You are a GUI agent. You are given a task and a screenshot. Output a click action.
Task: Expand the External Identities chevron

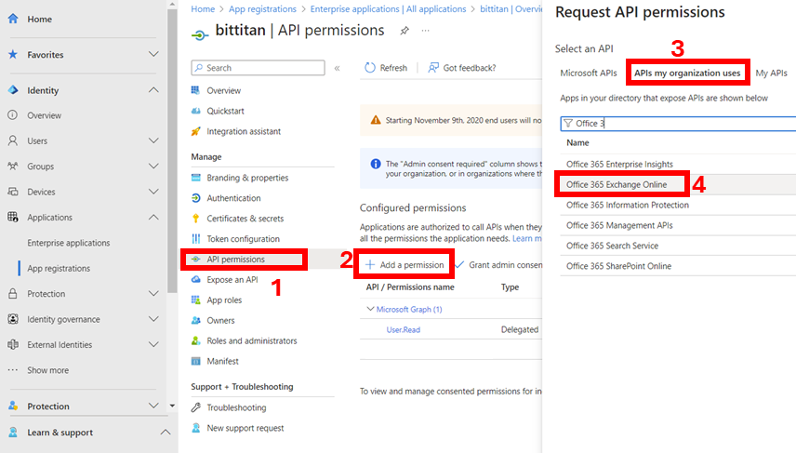click(153, 344)
